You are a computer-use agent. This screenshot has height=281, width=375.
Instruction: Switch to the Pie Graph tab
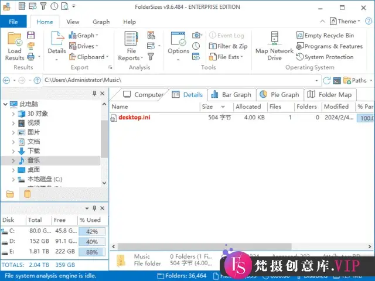(279, 95)
